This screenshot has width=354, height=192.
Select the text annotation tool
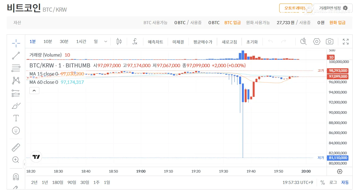16,118
